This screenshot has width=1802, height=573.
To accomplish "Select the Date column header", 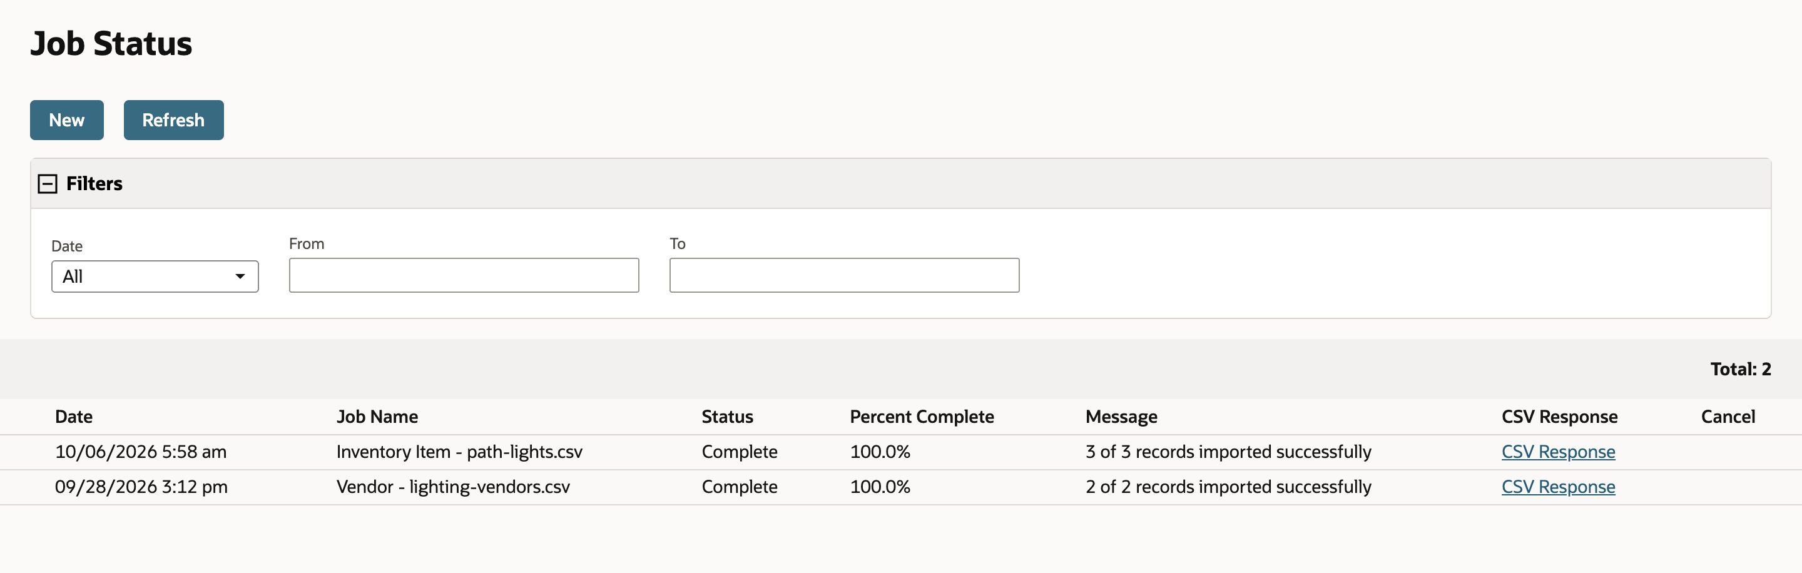I will pos(73,417).
